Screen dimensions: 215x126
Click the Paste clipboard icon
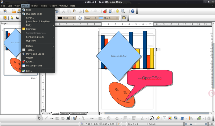[x=74, y=11]
